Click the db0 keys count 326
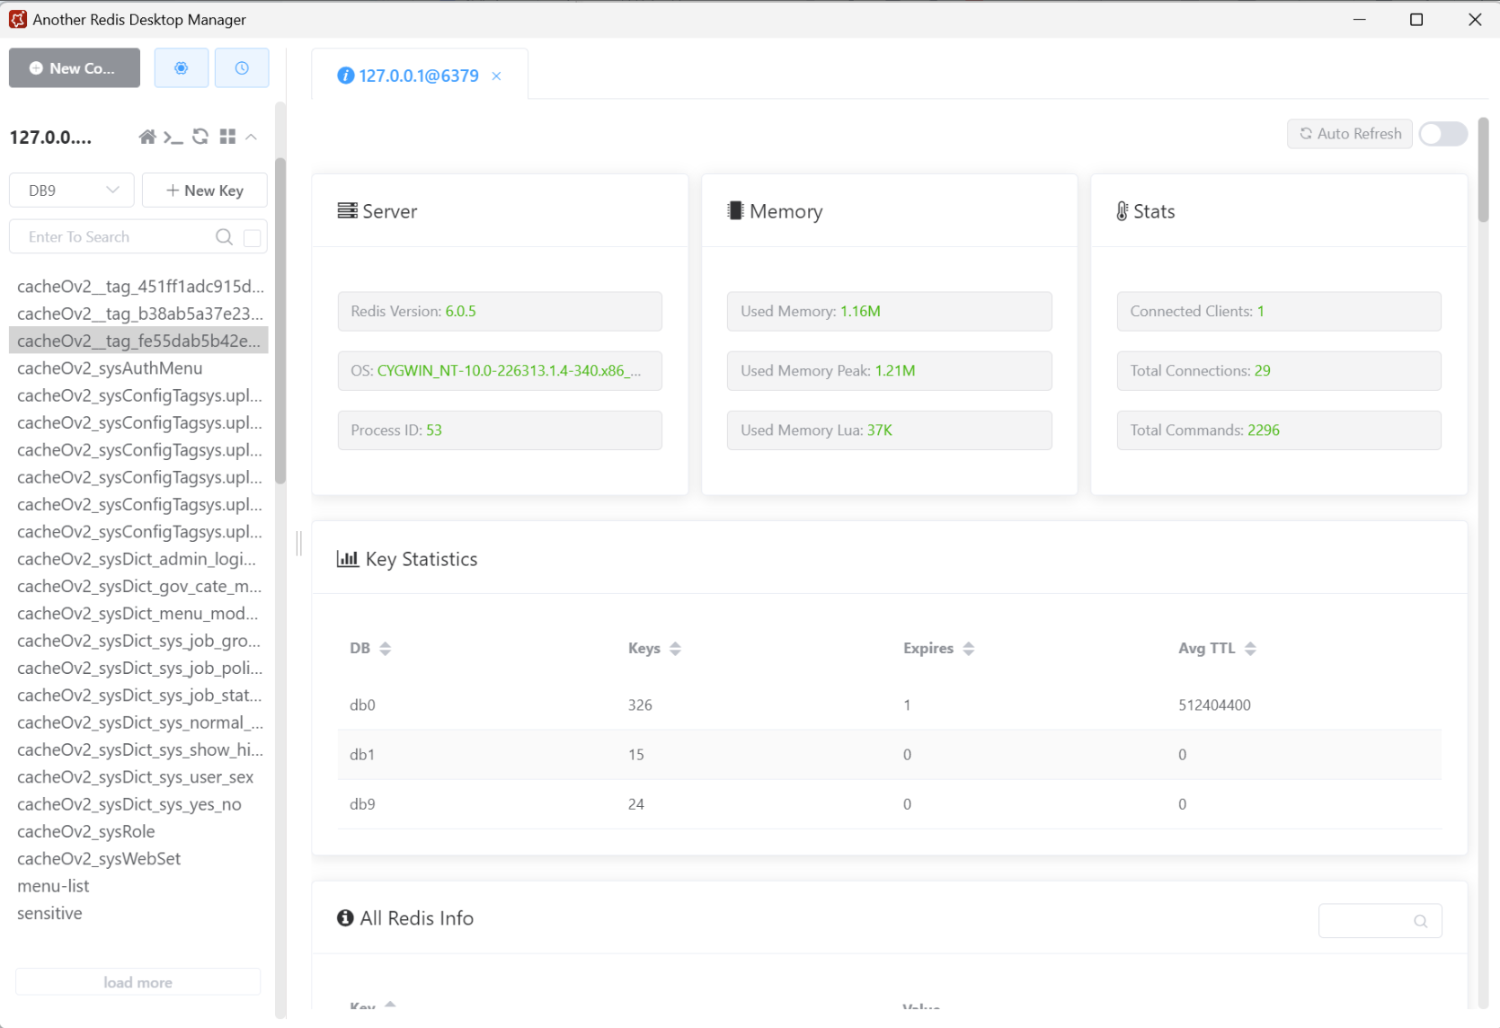 pyautogui.click(x=640, y=705)
